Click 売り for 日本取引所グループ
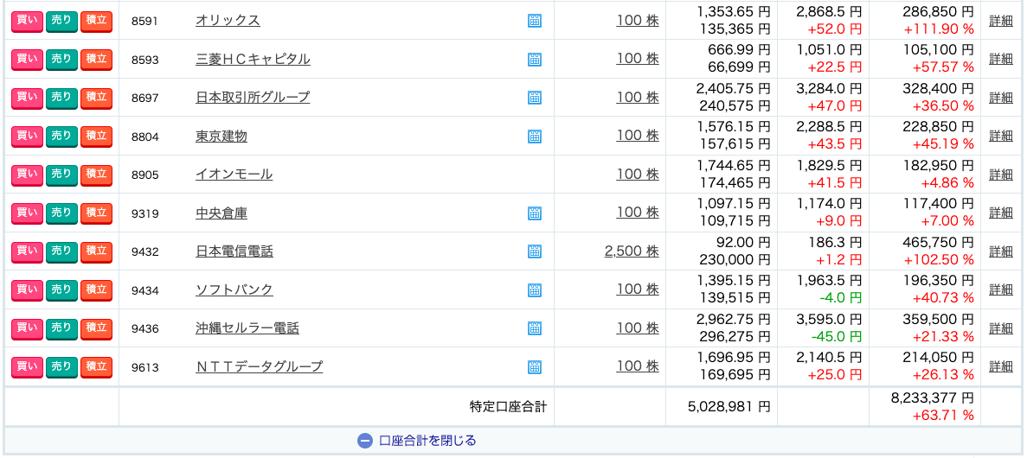Viewport: 1027px width, 458px height. pyautogui.click(x=61, y=98)
